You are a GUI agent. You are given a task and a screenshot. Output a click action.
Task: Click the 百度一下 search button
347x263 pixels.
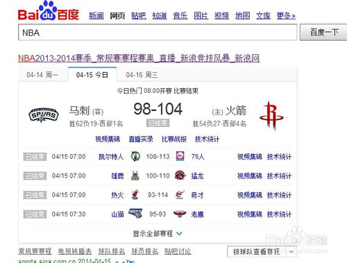coord(323,32)
